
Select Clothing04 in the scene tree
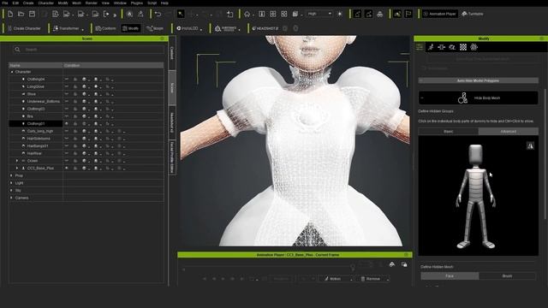tap(36, 80)
